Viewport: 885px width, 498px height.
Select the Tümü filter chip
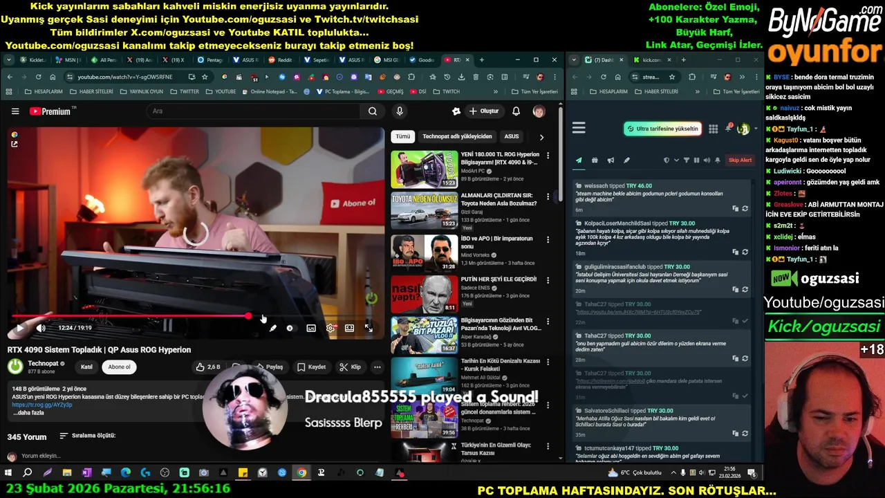402,136
